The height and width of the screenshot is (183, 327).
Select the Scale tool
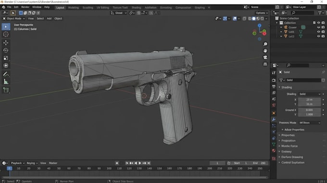tap(6, 58)
